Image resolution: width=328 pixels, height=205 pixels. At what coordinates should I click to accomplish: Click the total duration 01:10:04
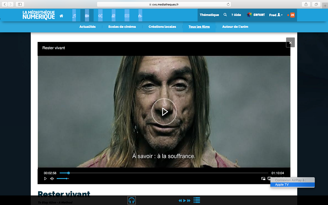(x=277, y=173)
